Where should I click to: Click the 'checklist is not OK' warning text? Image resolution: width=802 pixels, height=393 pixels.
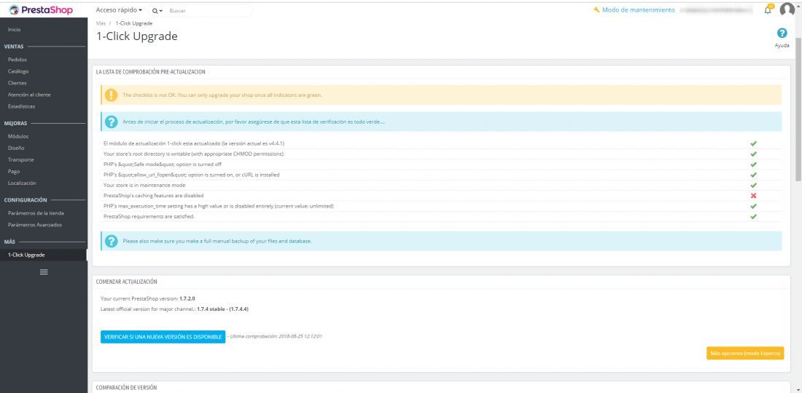(222, 95)
